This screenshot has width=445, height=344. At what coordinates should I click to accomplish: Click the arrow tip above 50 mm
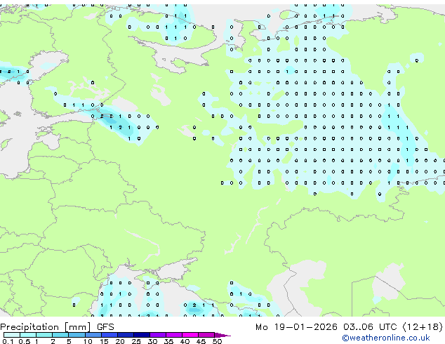[222, 336]
